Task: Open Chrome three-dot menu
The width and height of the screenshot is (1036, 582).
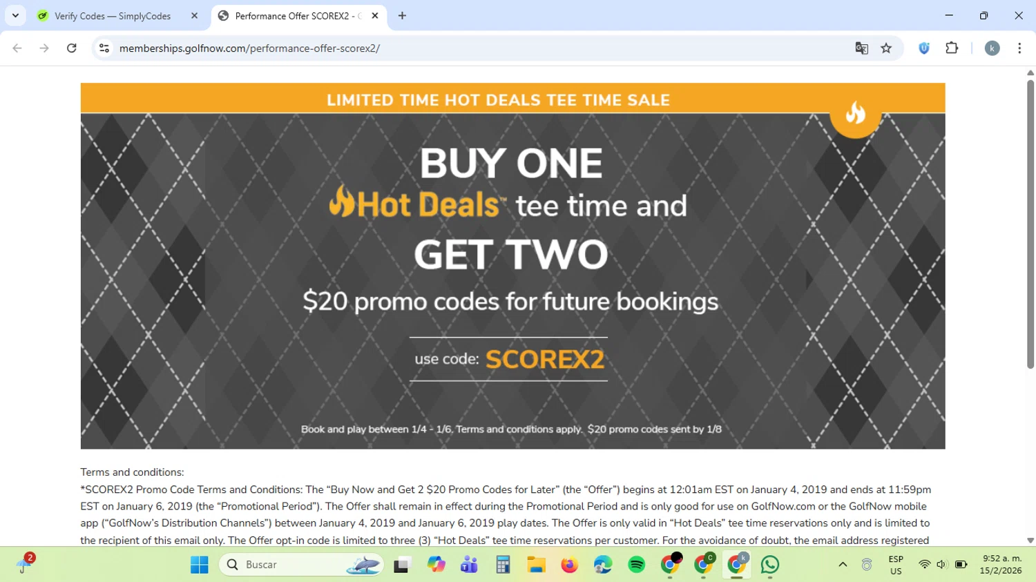Action: pyautogui.click(x=1019, y=48)
